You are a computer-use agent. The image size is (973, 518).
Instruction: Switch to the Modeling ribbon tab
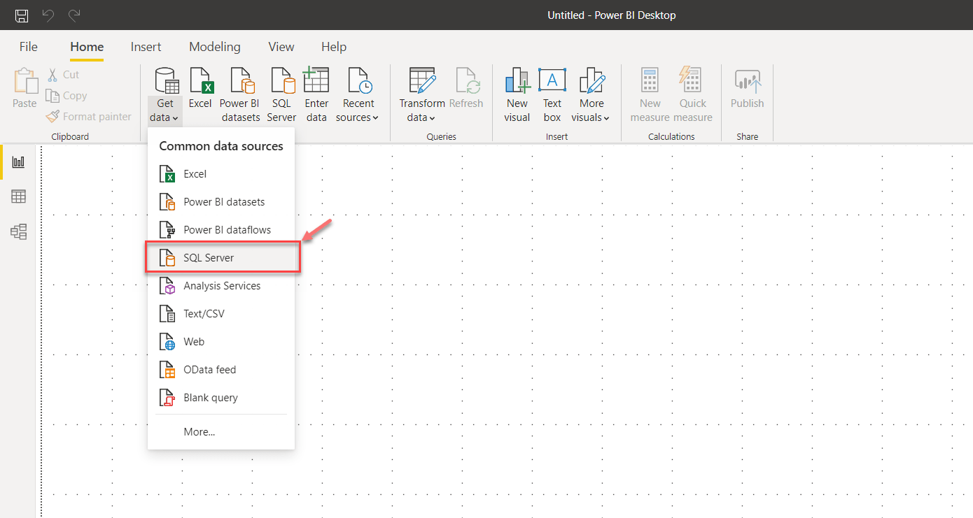pyautogui.click(x=214, y=46)
